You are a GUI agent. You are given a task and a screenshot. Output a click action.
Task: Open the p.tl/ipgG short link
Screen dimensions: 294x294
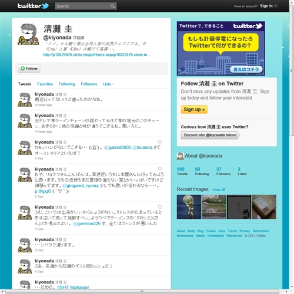(x=43, y=191)
